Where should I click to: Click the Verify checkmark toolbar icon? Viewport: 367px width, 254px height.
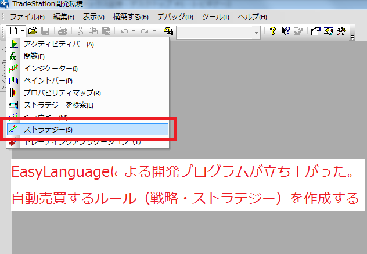pyautogui.click(x=298, y=31)
